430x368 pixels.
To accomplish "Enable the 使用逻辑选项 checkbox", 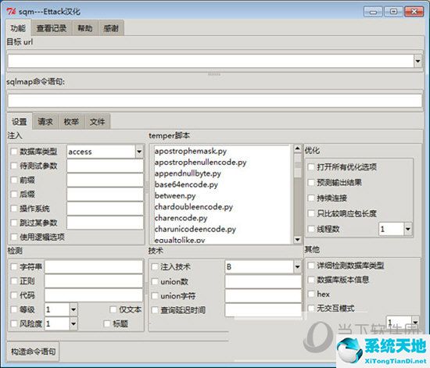I will (14, 237).
